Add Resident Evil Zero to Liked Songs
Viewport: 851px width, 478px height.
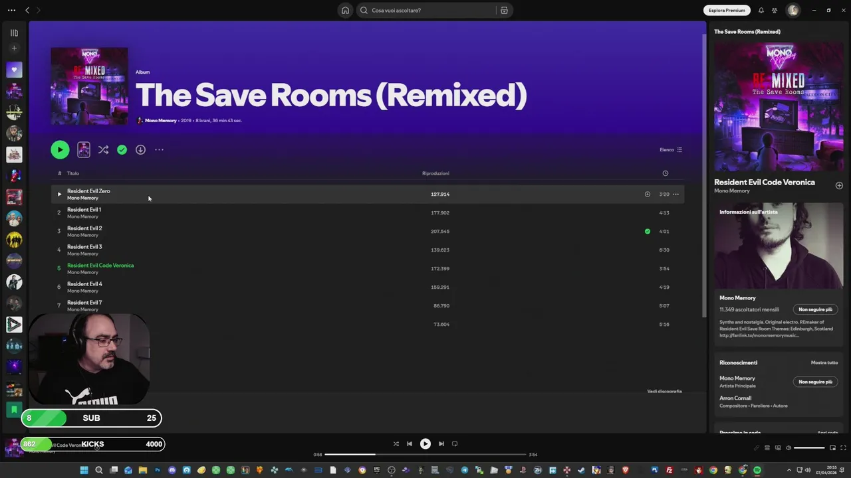647,194
